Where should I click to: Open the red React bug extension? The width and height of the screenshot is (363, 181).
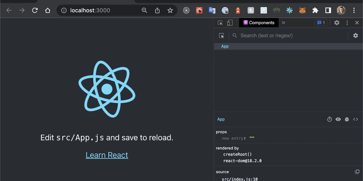pos(199,10)
